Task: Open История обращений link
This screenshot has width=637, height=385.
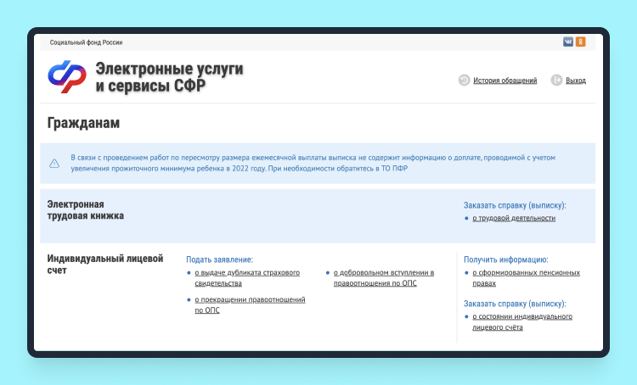Action: (505, 81)
